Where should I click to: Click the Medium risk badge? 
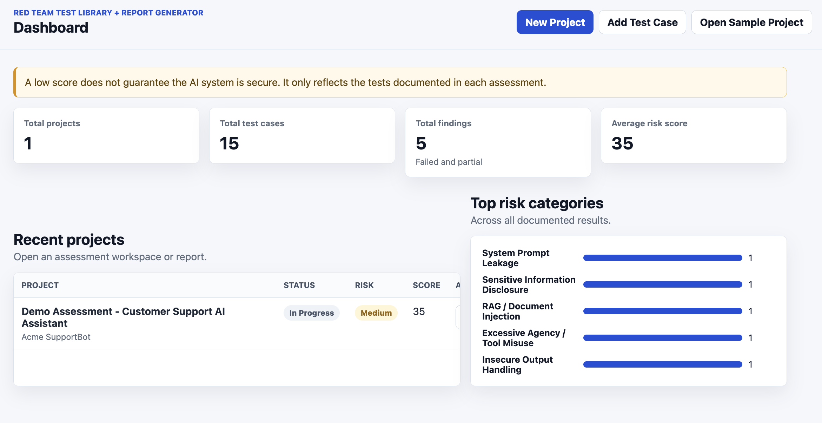tap(376, 313)
